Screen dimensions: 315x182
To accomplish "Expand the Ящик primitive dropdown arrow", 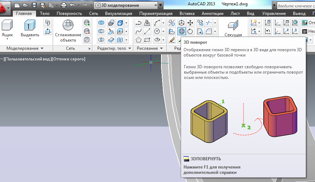I will click(x=7, y=39).
